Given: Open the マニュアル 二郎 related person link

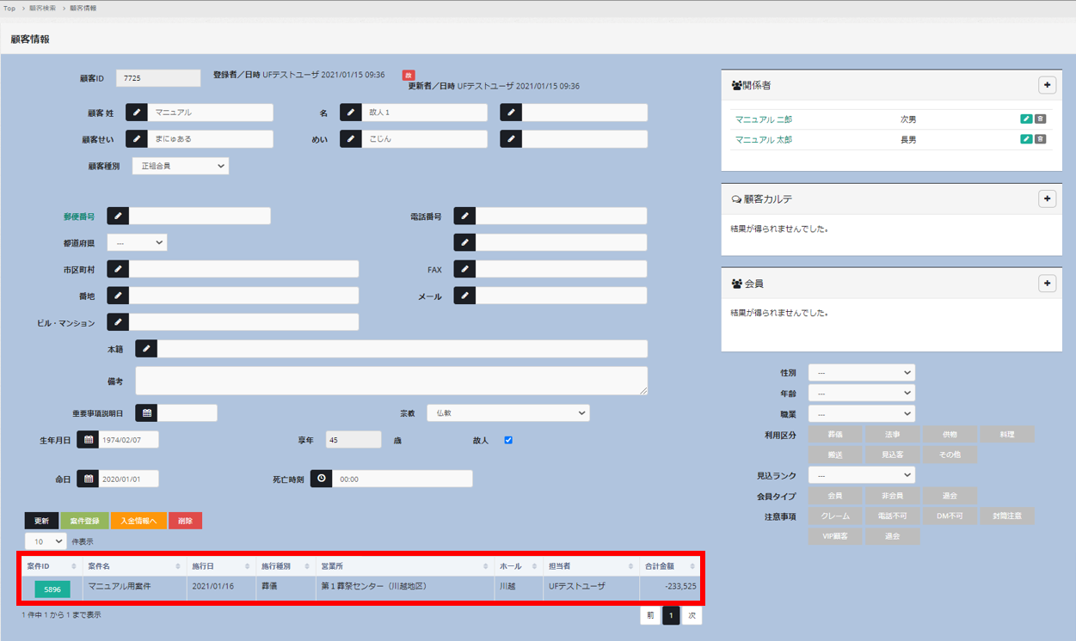Looking at the screenshot, I should [764, 119].
